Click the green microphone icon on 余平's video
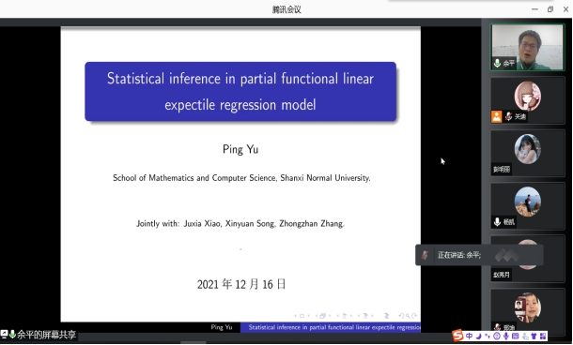Screen dimensions: 573x345 pos(497,63)
